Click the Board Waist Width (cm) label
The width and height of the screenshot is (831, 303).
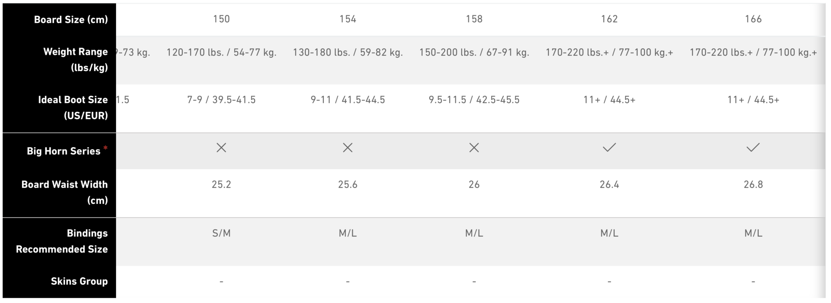point(65,193)
